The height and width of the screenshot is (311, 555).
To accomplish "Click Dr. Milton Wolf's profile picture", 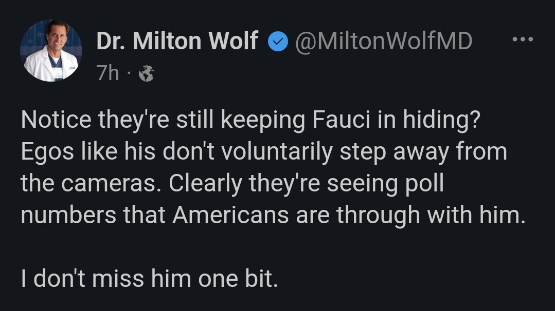I will tap(51, 50).
